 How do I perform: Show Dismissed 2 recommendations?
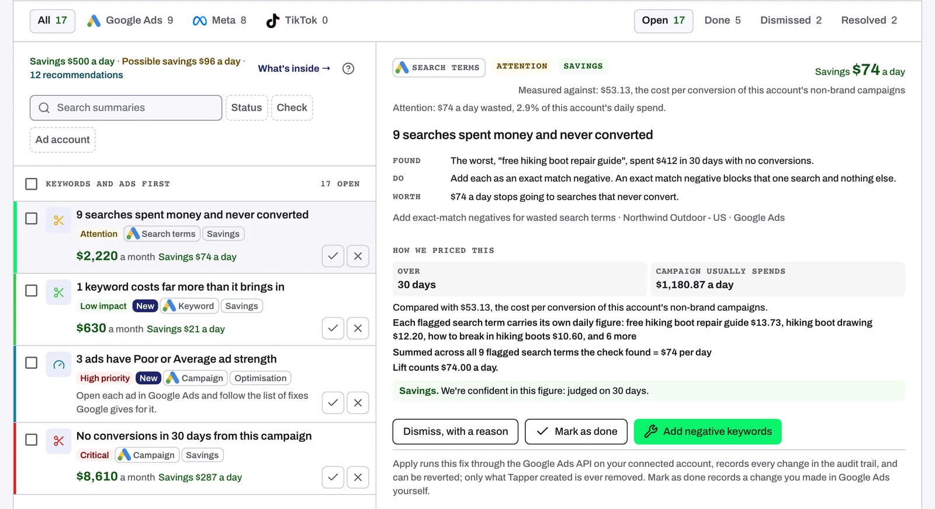791,21
